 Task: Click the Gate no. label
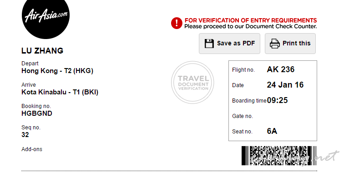click(x=243, y=116)
